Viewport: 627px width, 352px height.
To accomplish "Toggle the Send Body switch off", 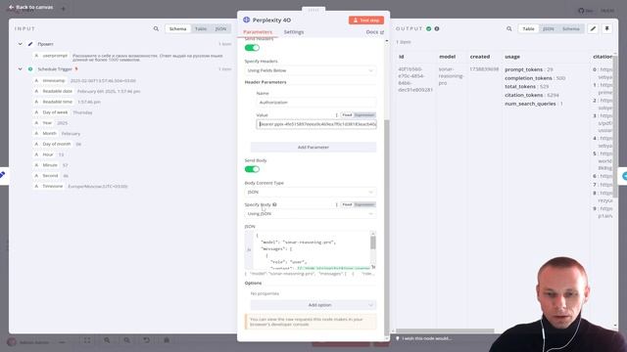I will coord(252,169).
